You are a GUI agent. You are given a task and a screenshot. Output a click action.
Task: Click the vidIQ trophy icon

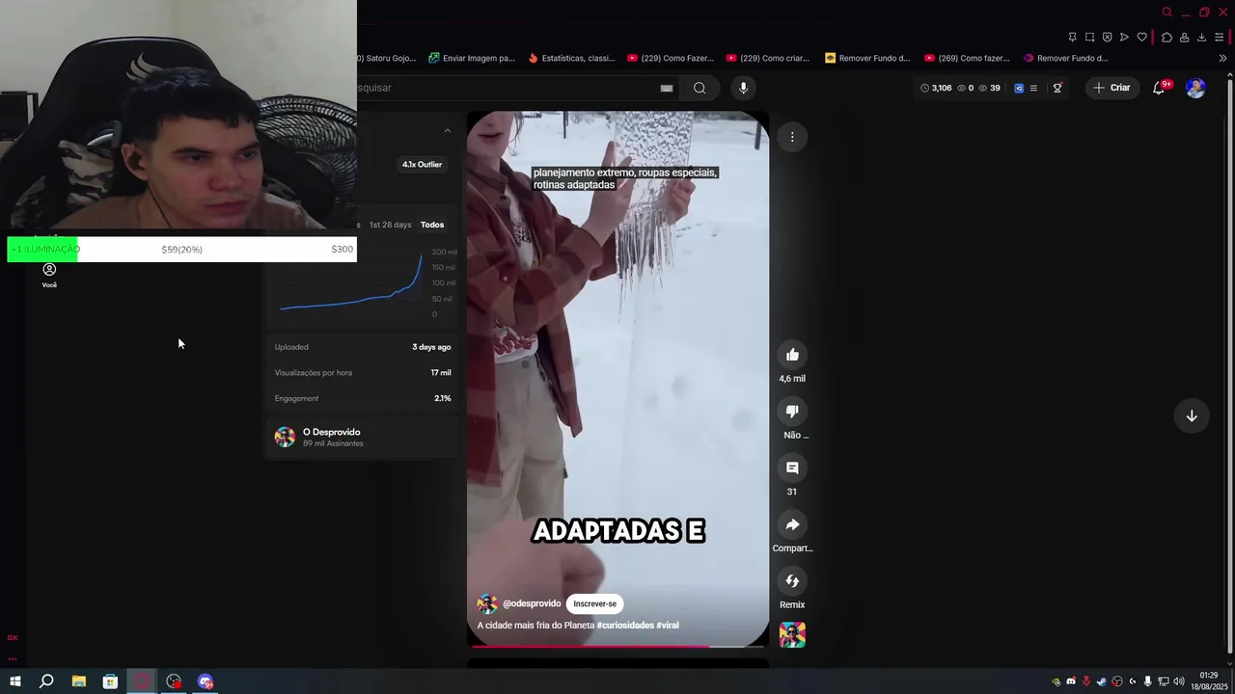pyautogui.click(x=1057, y=88)
